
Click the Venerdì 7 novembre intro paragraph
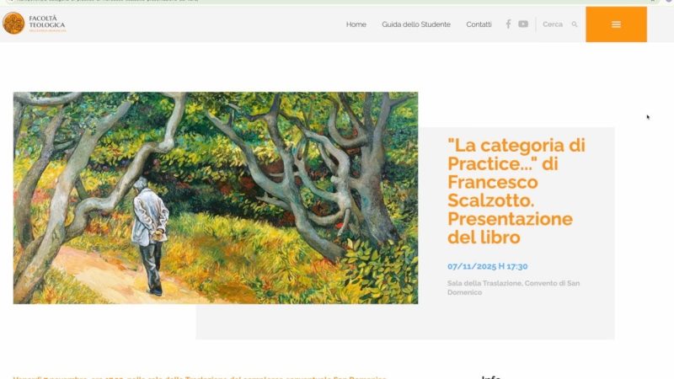(200, 377)
